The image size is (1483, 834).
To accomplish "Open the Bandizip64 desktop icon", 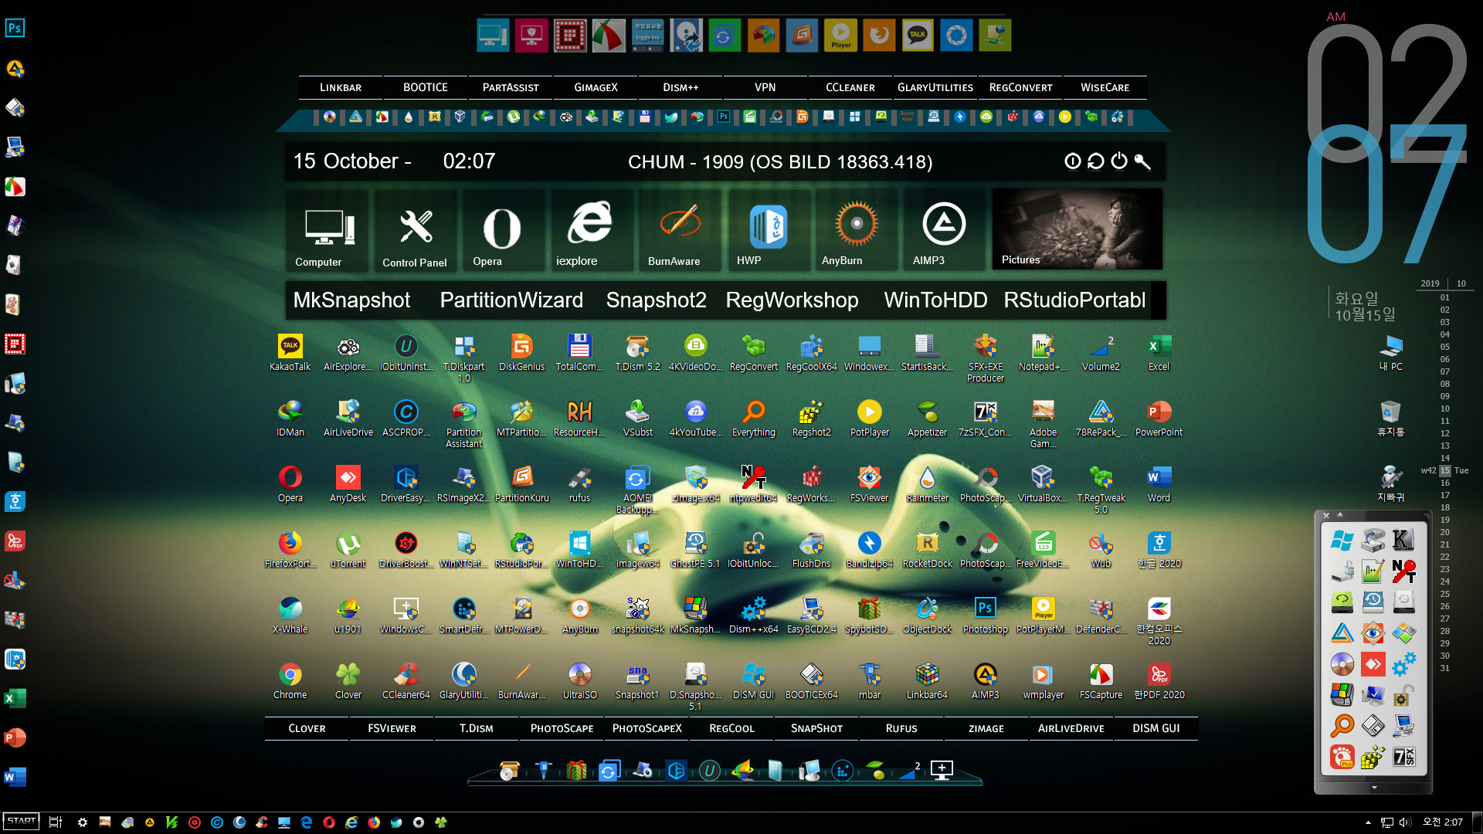I will click(x=869, y=550).
